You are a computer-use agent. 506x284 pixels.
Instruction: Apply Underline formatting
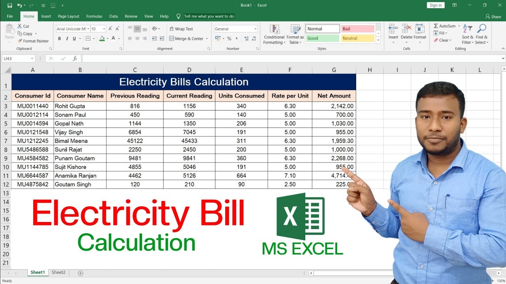click(x=74, y=39)
